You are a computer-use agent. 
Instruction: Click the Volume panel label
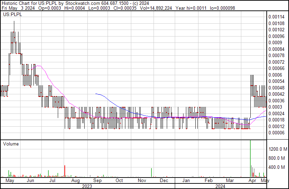(11, 144)
